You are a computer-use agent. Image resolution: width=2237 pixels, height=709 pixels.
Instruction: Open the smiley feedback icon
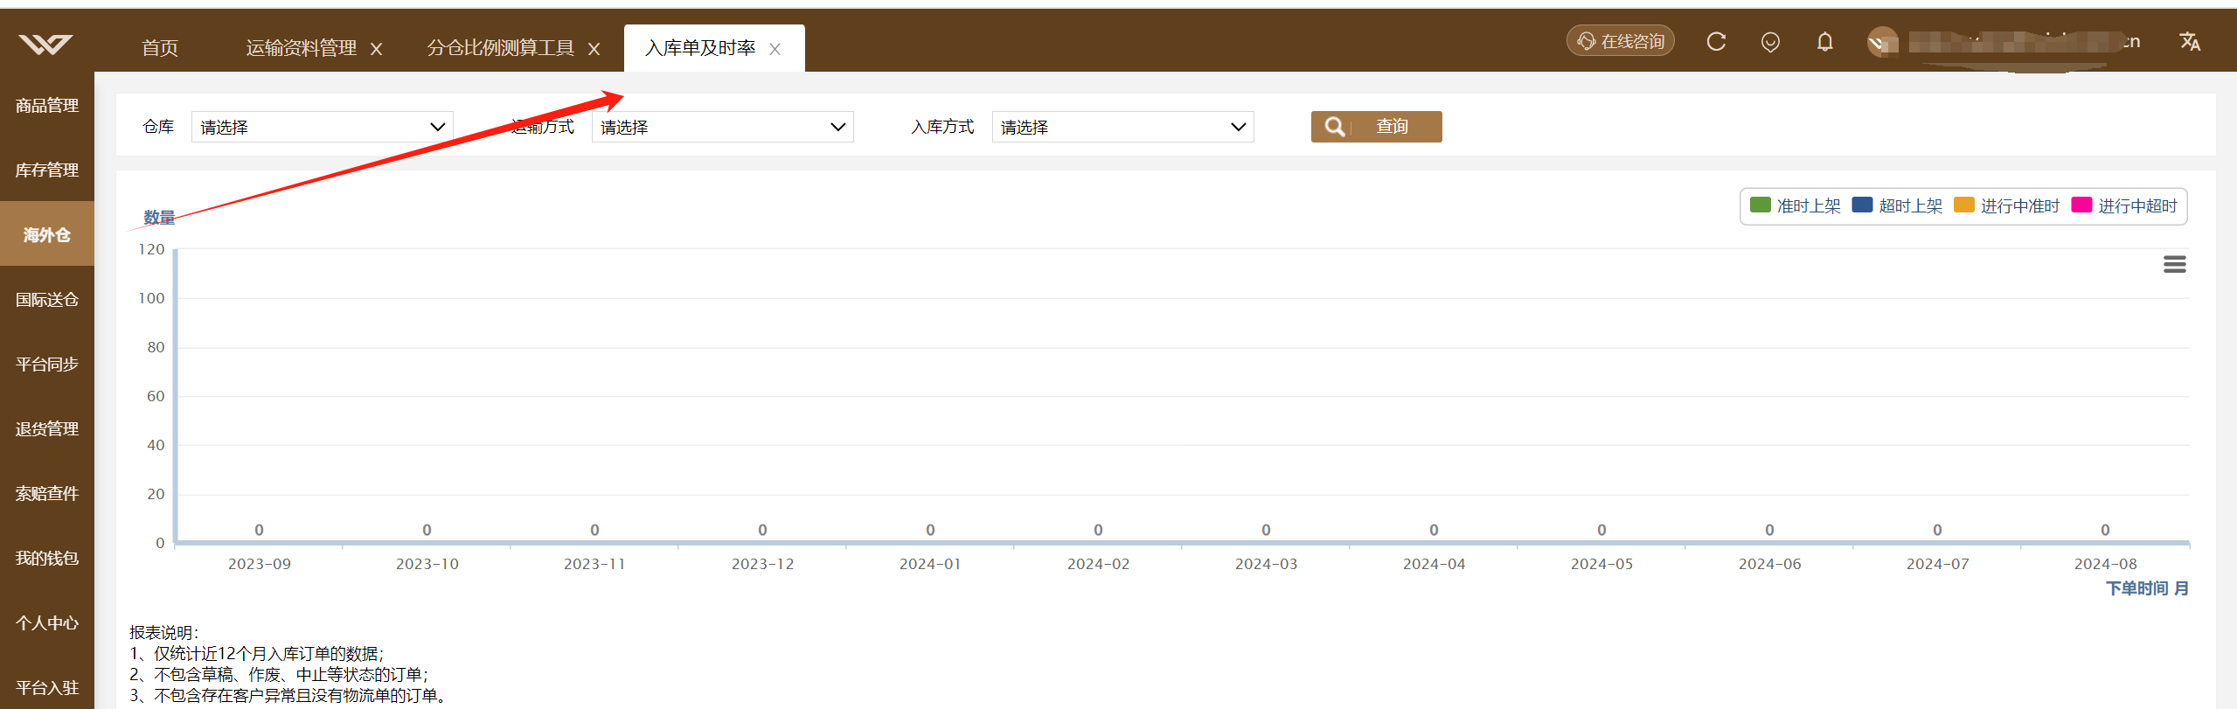point(1770,42)
